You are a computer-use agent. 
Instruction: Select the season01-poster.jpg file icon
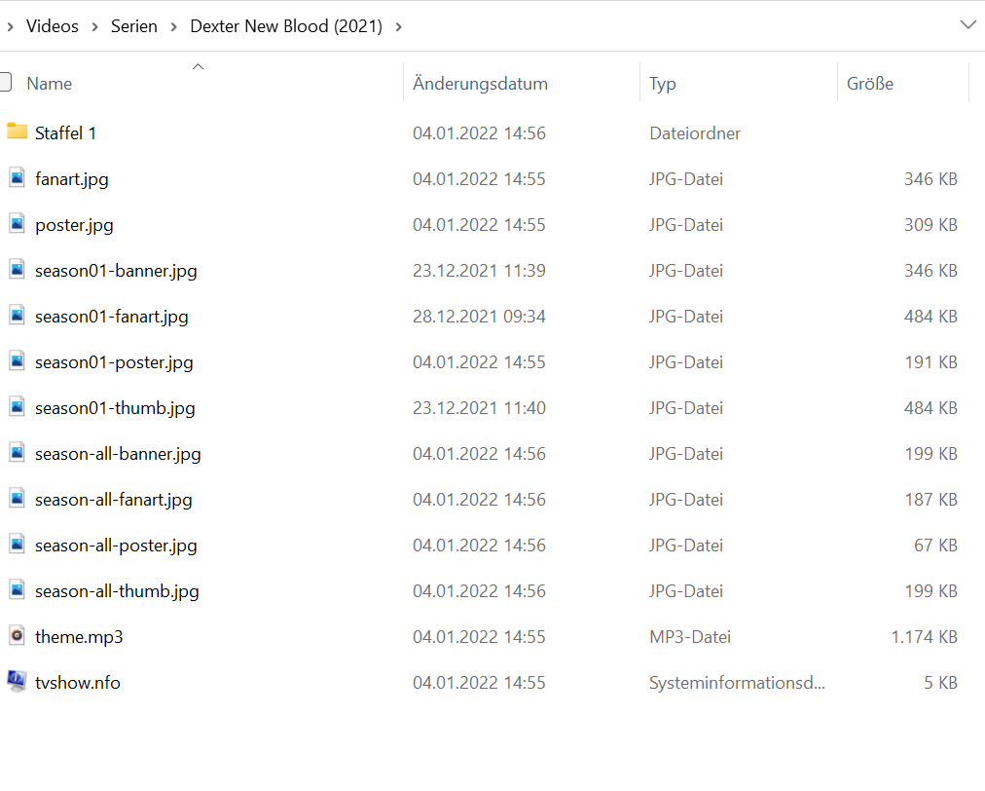click(x=17, y=361)
